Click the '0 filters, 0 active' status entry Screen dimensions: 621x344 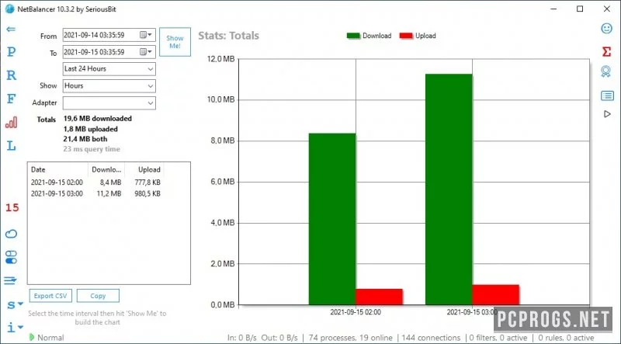(498, 338)
